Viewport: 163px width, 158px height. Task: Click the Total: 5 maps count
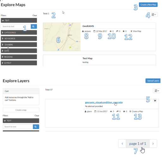coord(46,14)
